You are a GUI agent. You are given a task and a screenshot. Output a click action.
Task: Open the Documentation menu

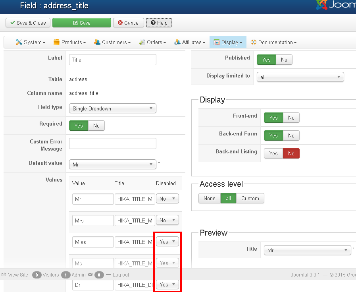click(x=273, y=42)
